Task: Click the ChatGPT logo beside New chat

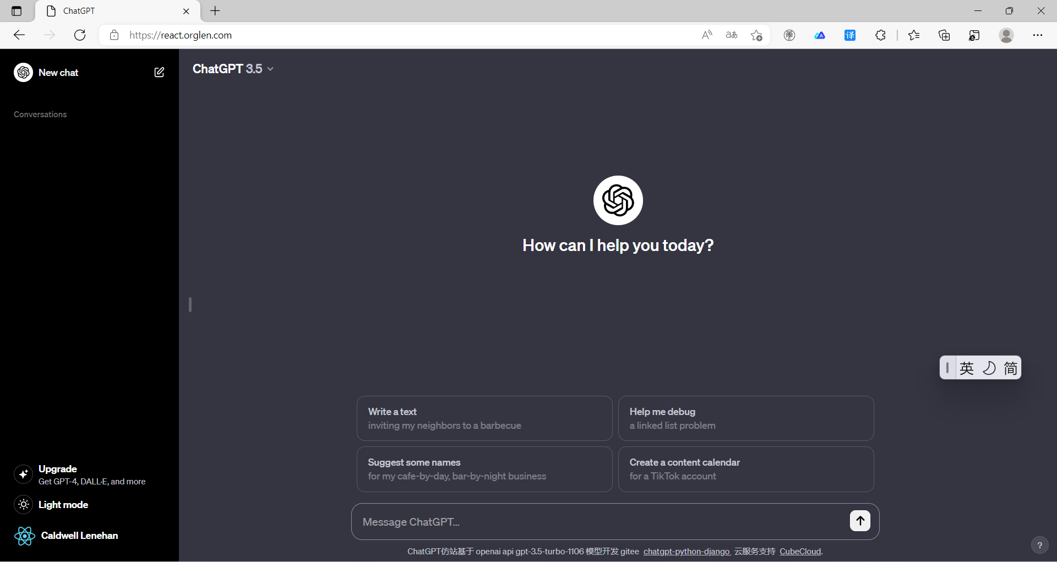Action: (23, 72)
